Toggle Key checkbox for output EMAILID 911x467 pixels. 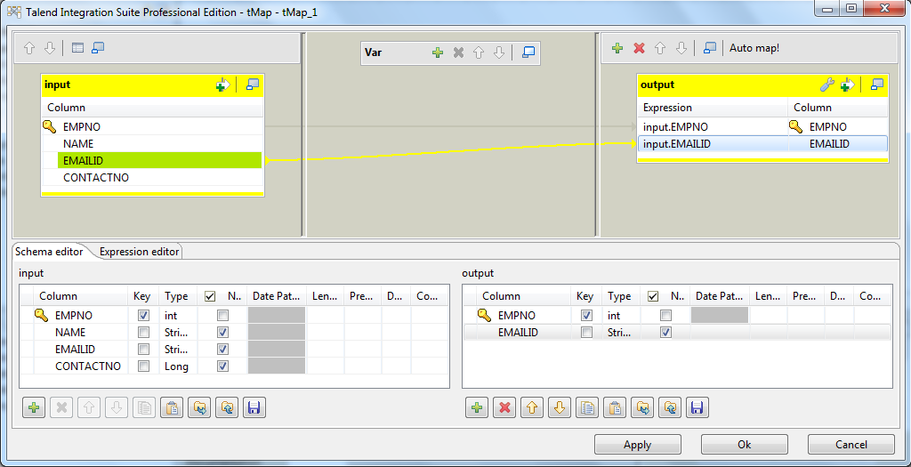(x=587, y=333)
